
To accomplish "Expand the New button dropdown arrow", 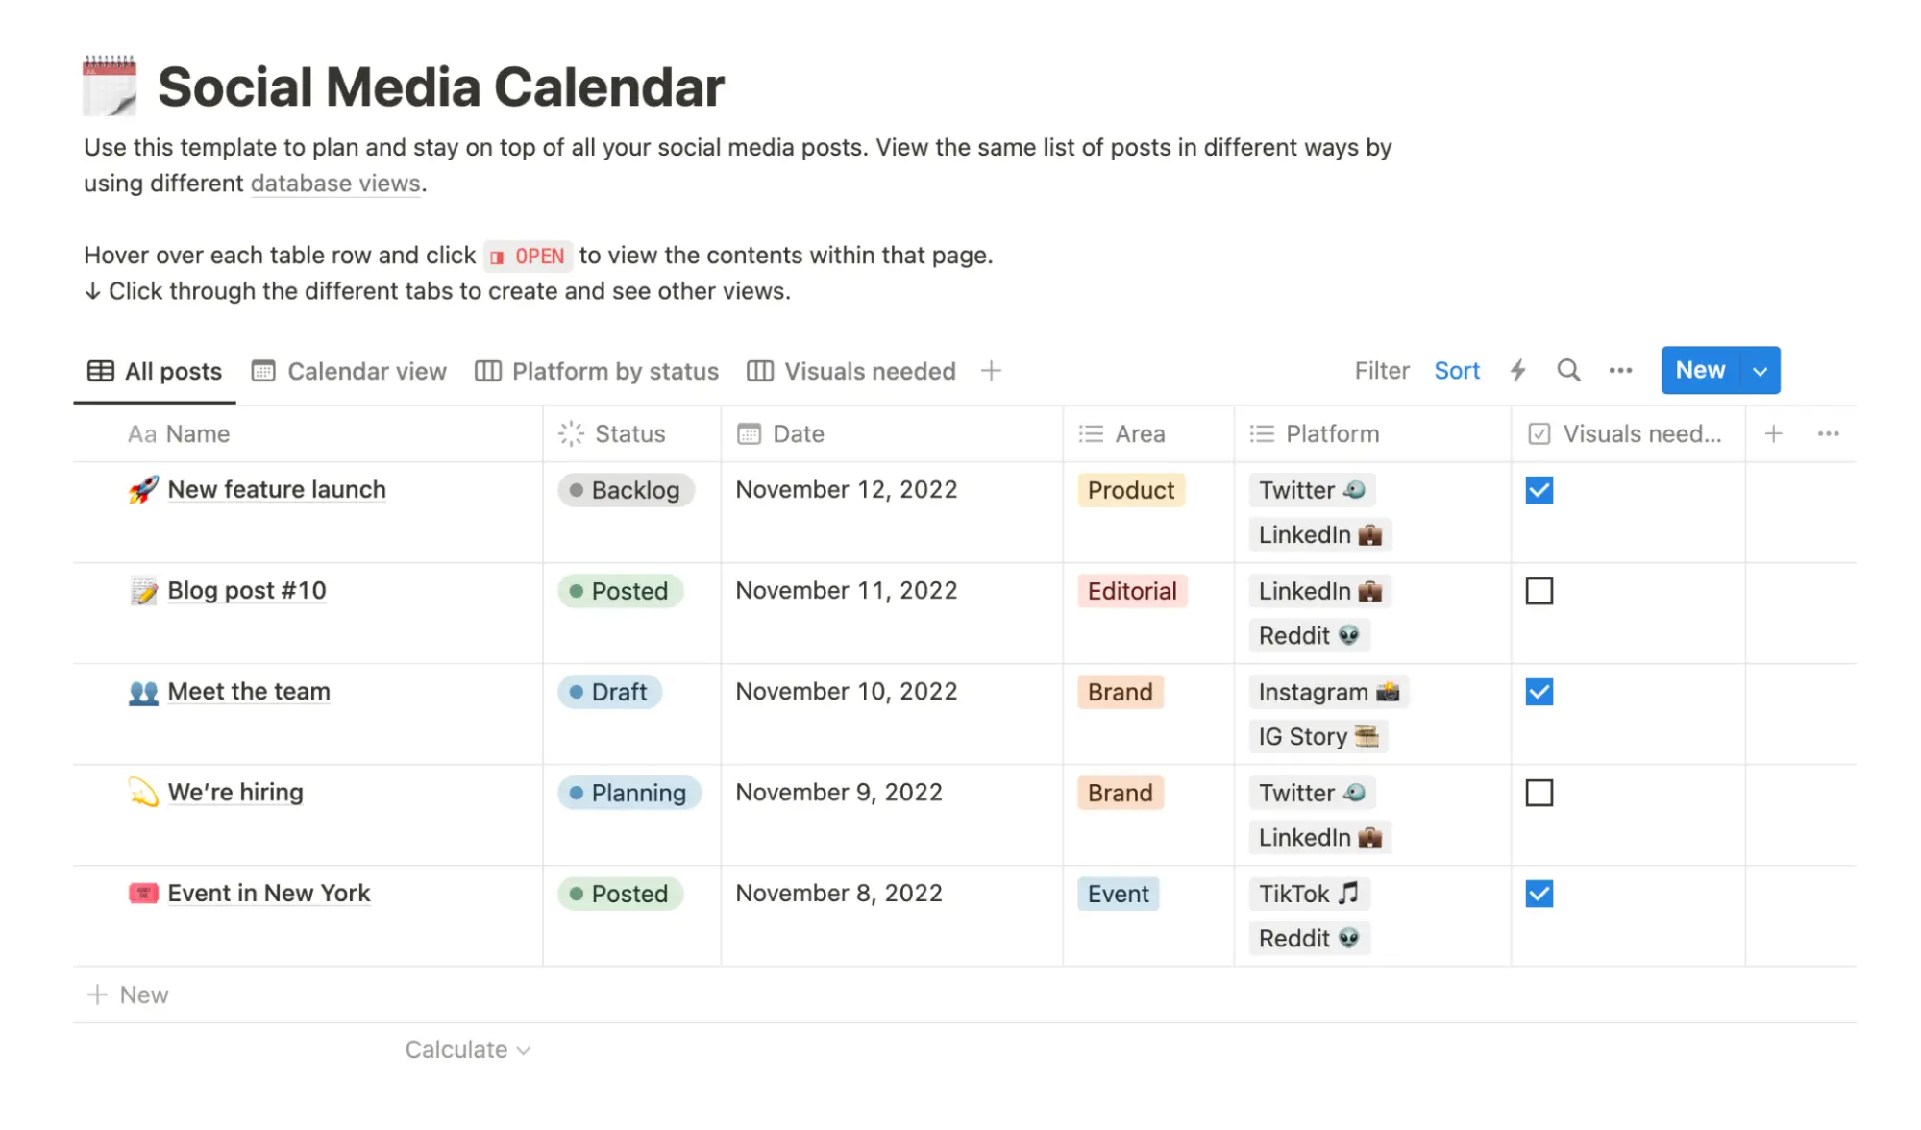I will coord(1761,370).
